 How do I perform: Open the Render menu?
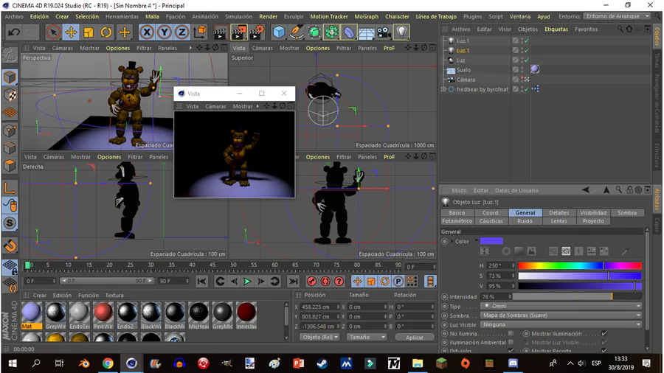coord(268,16)
